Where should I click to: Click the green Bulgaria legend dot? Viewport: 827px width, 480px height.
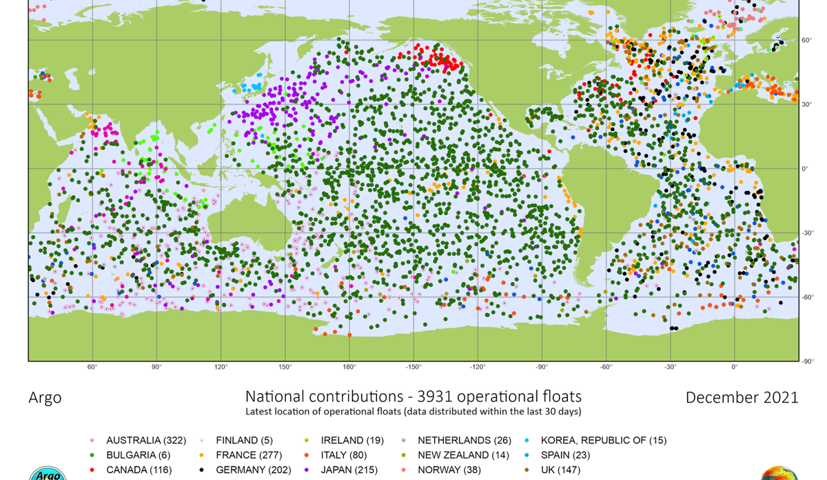point(91,455)
